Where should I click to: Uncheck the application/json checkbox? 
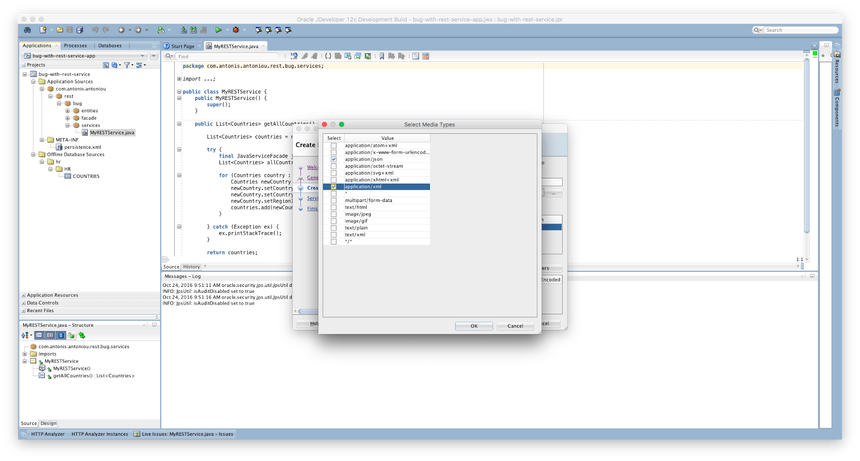click(333, 159)
